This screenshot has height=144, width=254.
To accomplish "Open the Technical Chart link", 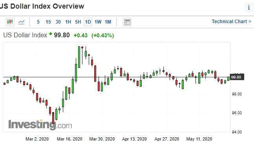I will 232,21.
